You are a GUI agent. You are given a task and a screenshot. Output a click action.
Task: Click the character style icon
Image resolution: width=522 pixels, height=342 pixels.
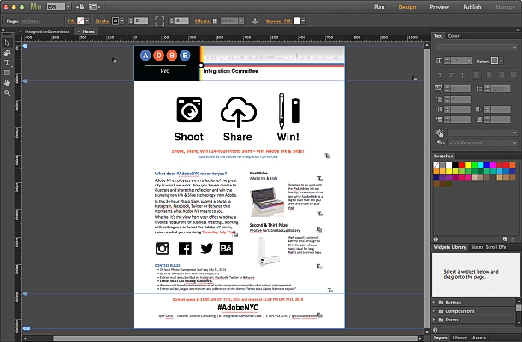[440, 133]
